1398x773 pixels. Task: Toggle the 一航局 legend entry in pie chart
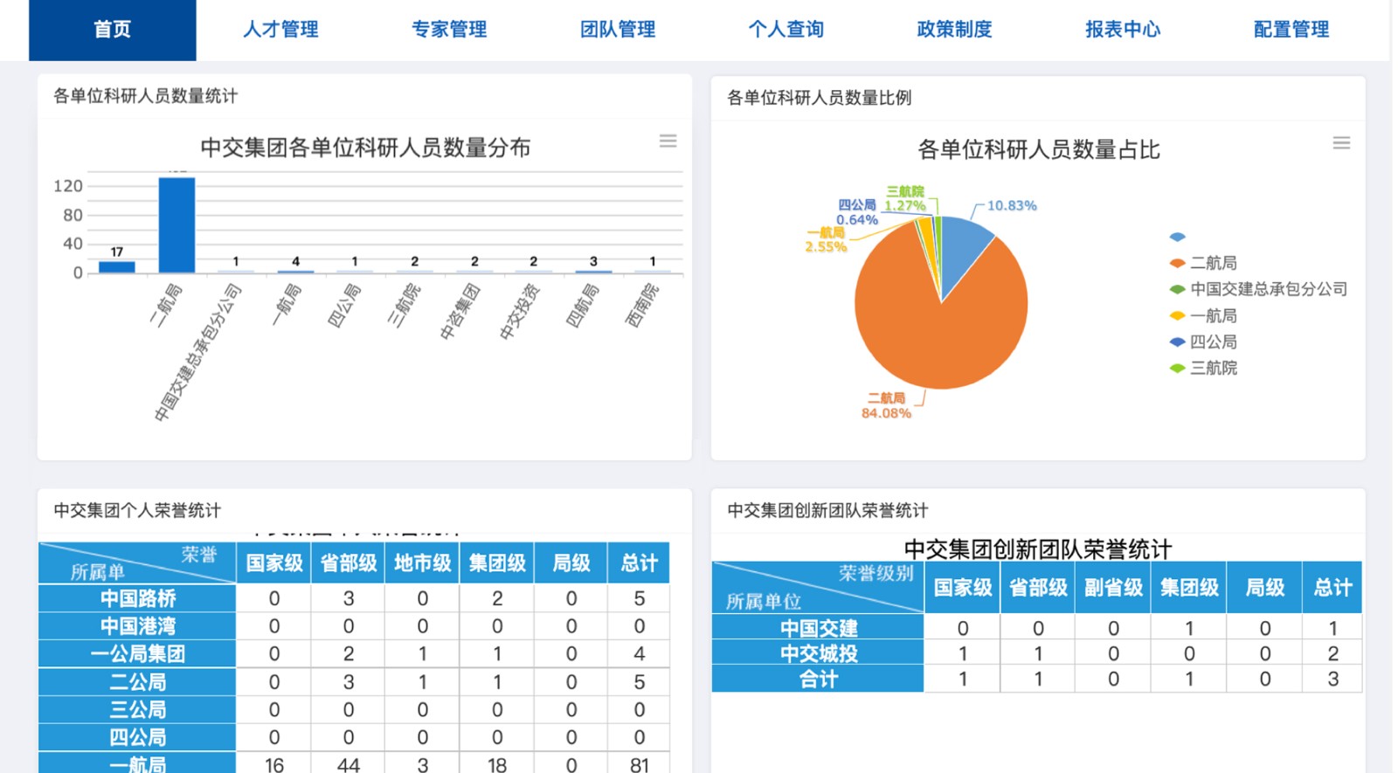click(1203, 315)
